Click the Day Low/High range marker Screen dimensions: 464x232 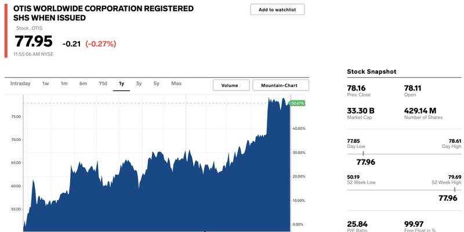pos(363,154)
